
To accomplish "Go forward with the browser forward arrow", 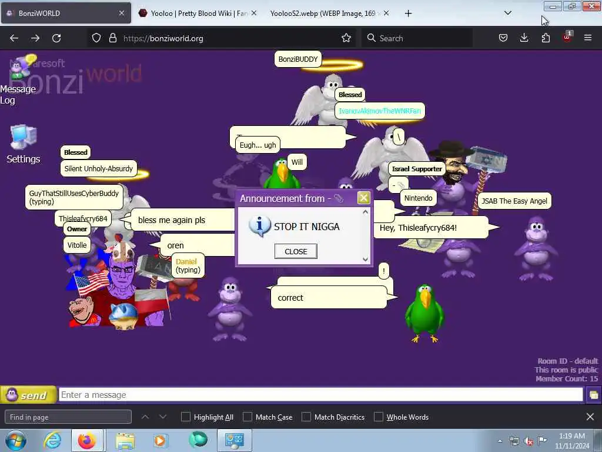I will pyautogui.click(x=35, y=38).
